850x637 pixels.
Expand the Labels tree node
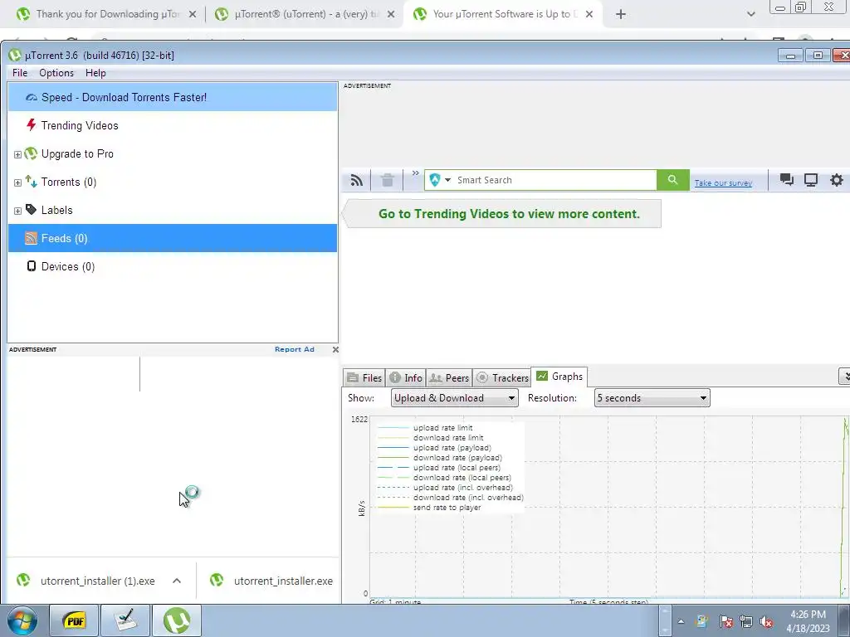pos(17,211)
